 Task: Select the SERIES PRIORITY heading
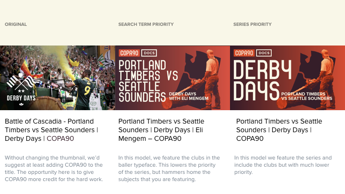point(253,24)
